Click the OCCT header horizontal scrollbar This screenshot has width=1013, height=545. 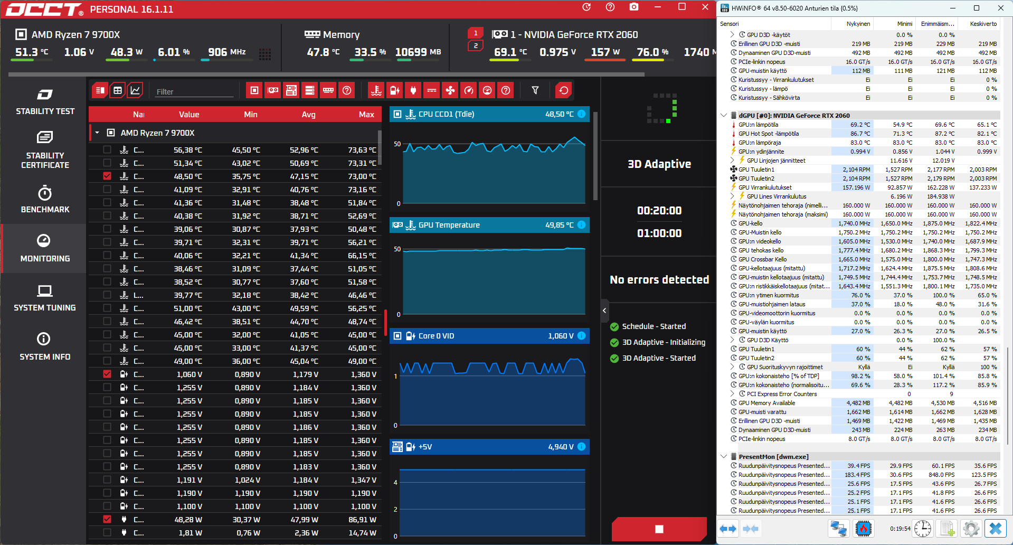tap(326, 74)
